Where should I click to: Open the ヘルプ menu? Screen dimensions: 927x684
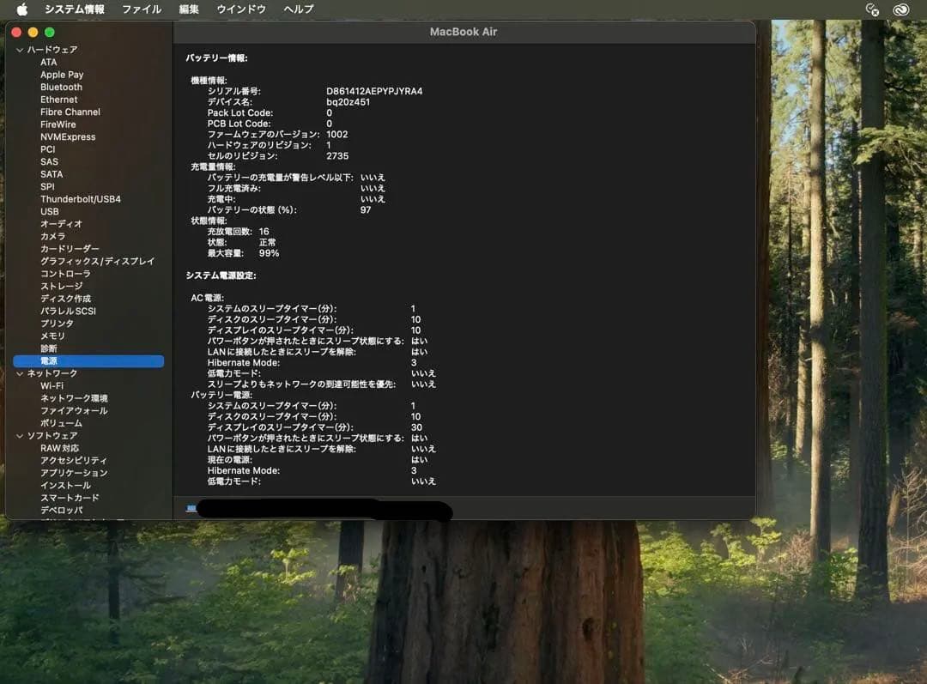point(298,9)
